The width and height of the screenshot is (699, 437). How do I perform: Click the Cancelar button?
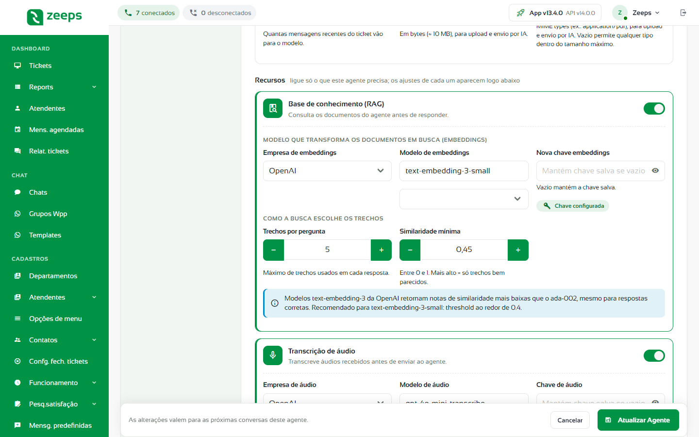[x=570, y=420]
